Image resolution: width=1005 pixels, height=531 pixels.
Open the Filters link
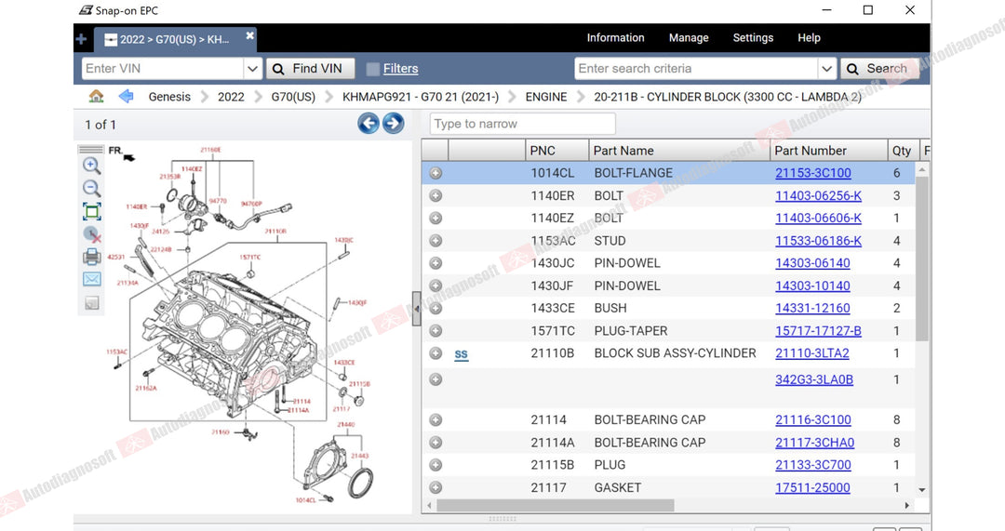(400, 69)
